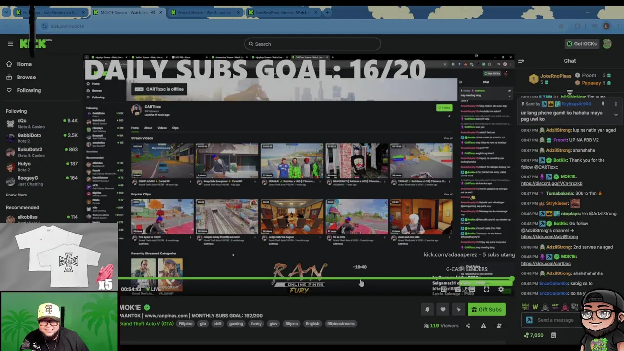Open BoogeyG channel in Following list
Image resolution: width=624 pixels, height=351 pixels.
click(41, 181)
